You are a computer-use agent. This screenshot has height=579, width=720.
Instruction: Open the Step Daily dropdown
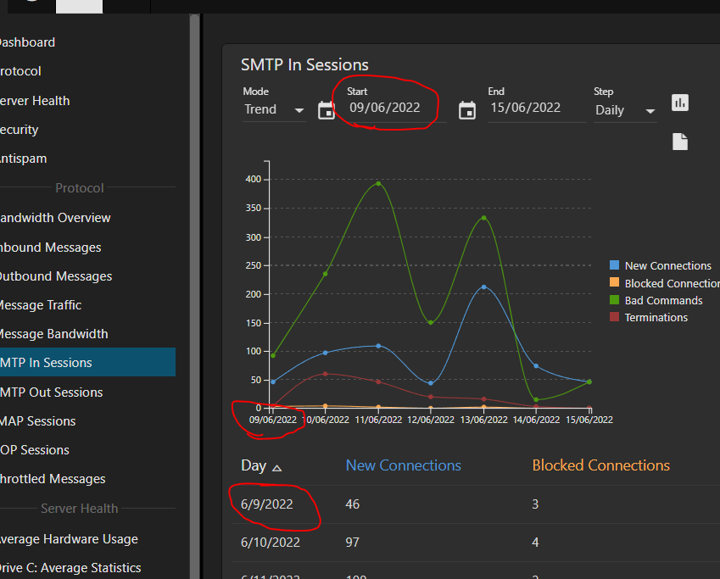coord(625,110)
